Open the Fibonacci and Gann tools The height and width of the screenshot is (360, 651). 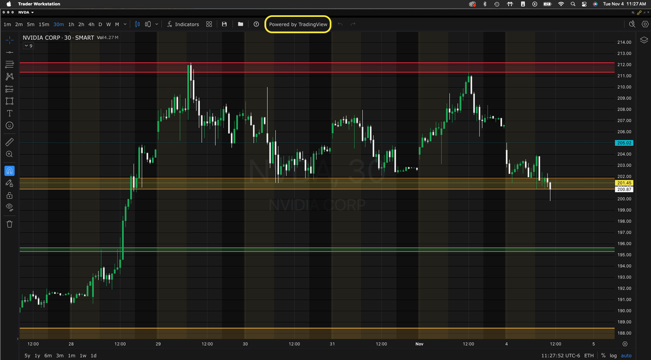(9, 64)
